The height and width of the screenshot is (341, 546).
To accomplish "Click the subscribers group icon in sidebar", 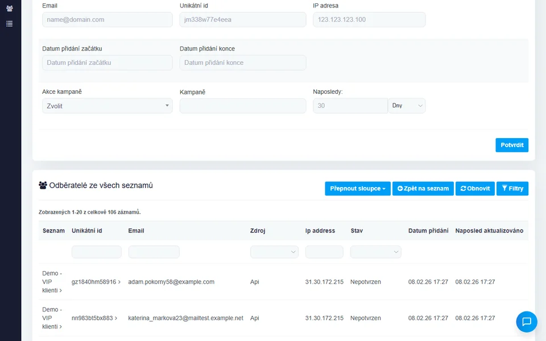I will [9, 9].
